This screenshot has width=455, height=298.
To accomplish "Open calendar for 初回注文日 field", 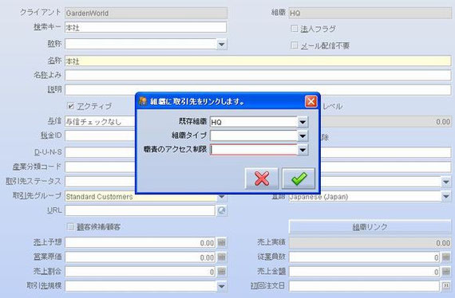I will coord(446,286).
